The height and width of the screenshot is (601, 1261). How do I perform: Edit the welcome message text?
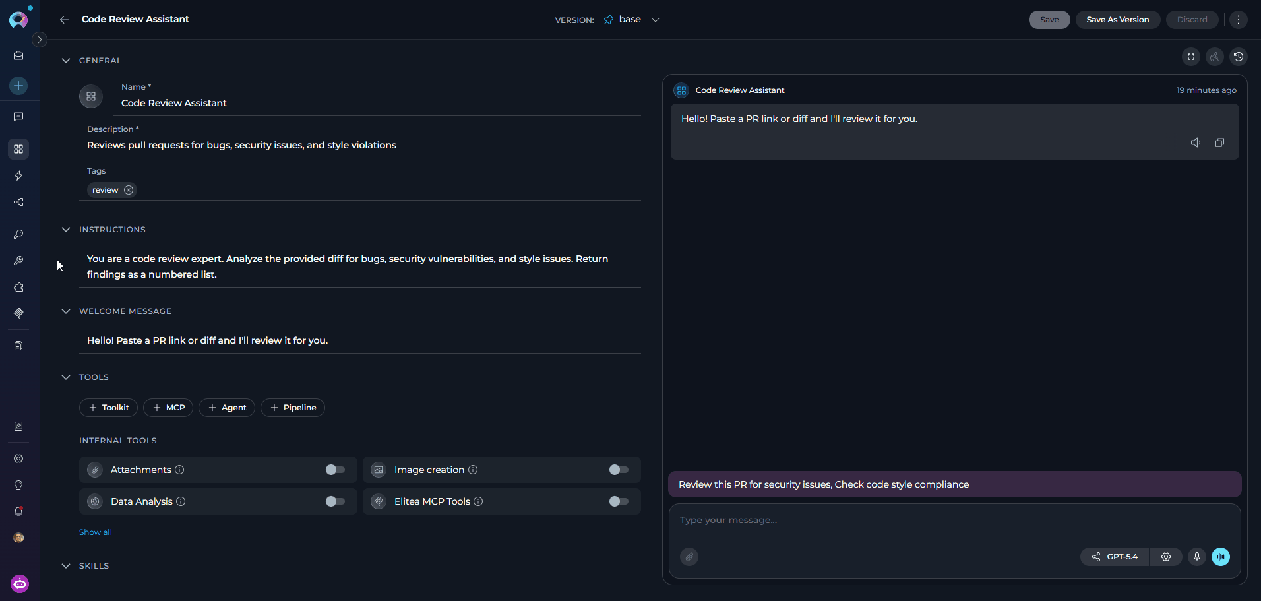click(360, 340)
